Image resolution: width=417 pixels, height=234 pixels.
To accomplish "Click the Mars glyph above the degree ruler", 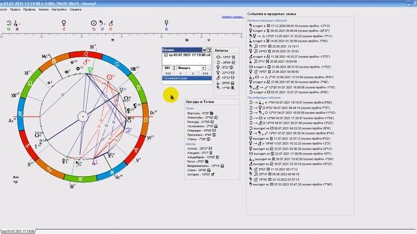I will tap(111, 23).
